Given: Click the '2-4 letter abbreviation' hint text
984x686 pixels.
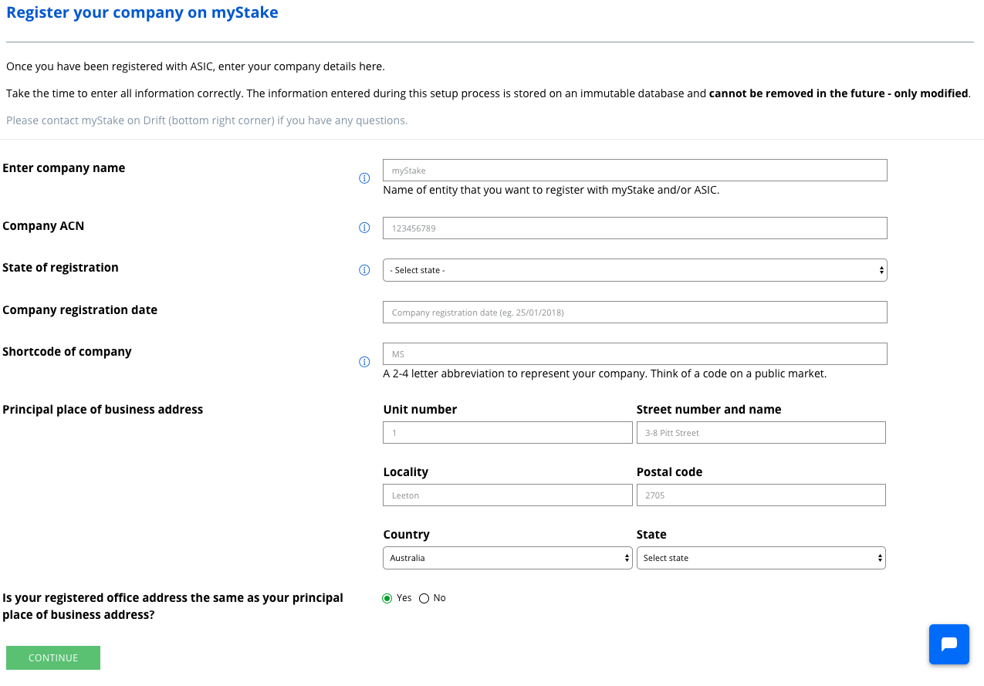Looking at the screenshot, I should (604, 373).
